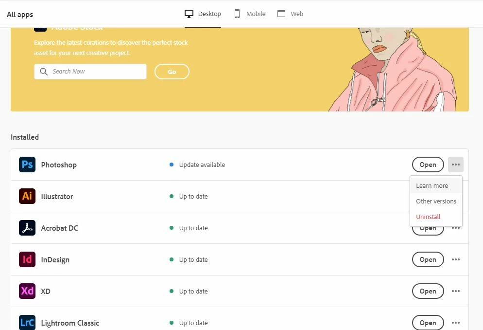Click the Desktop monitor icon
The image size is (483, 330).
point(189,14)
